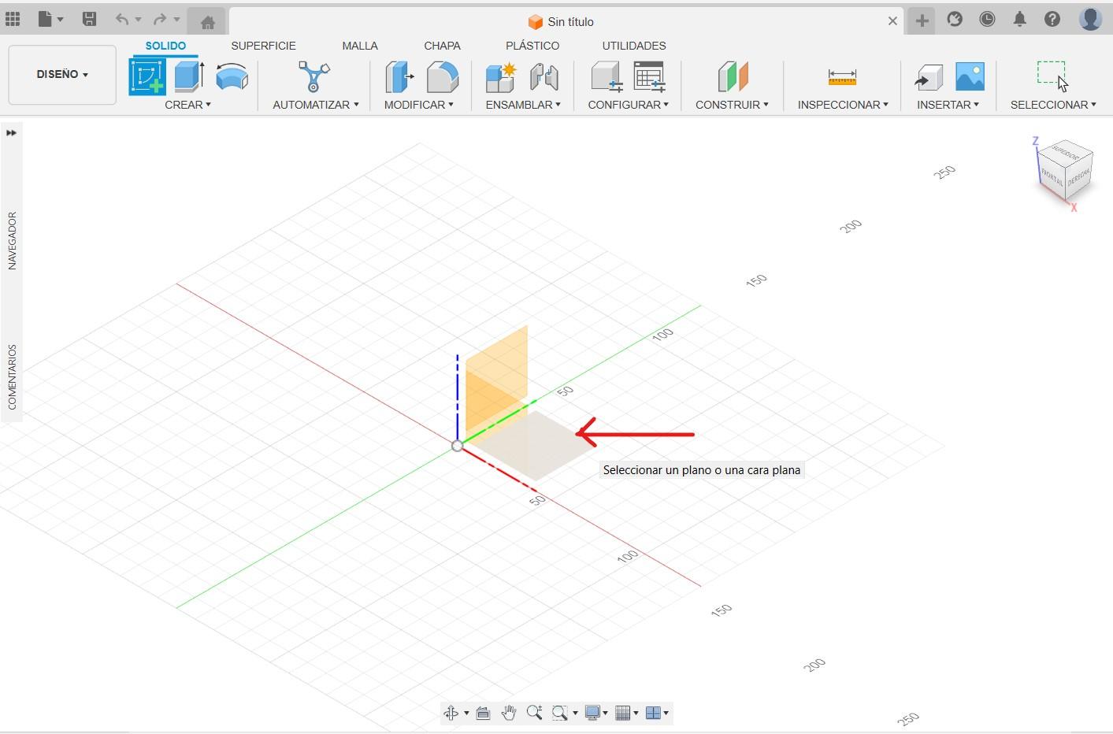The width and height of the screenshot is (1113, 734).
Task: Open the user profile avatar
Action: pos(1090,19)
